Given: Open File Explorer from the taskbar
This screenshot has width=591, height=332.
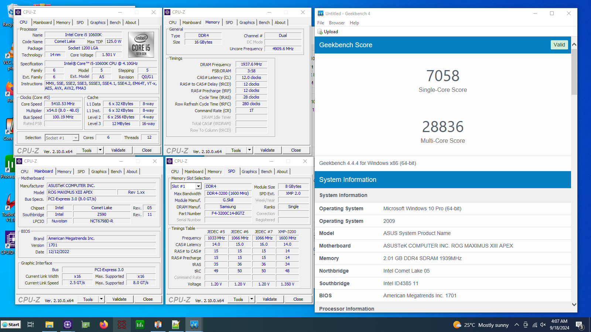Looking at the screenshot, I should click(49, 325).
